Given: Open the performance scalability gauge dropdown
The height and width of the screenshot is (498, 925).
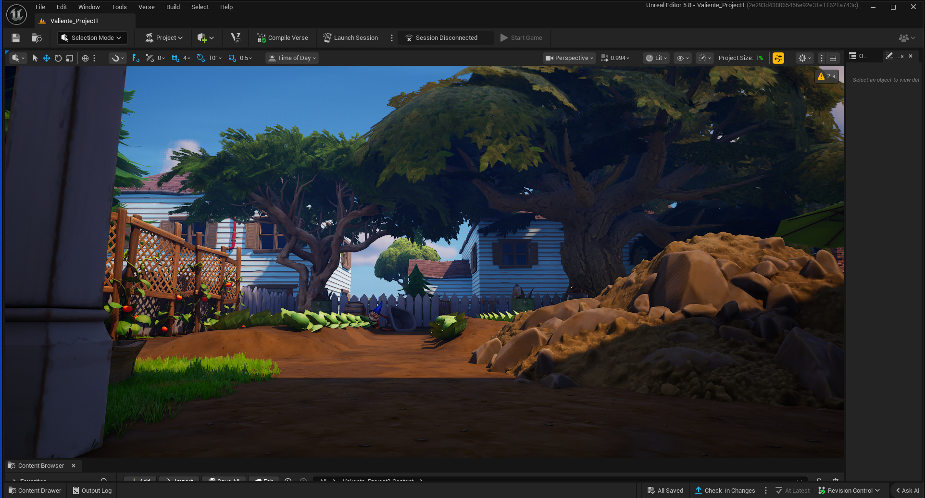Looking at the screenshot, I should pyautogui.click(x=704, y=58).
